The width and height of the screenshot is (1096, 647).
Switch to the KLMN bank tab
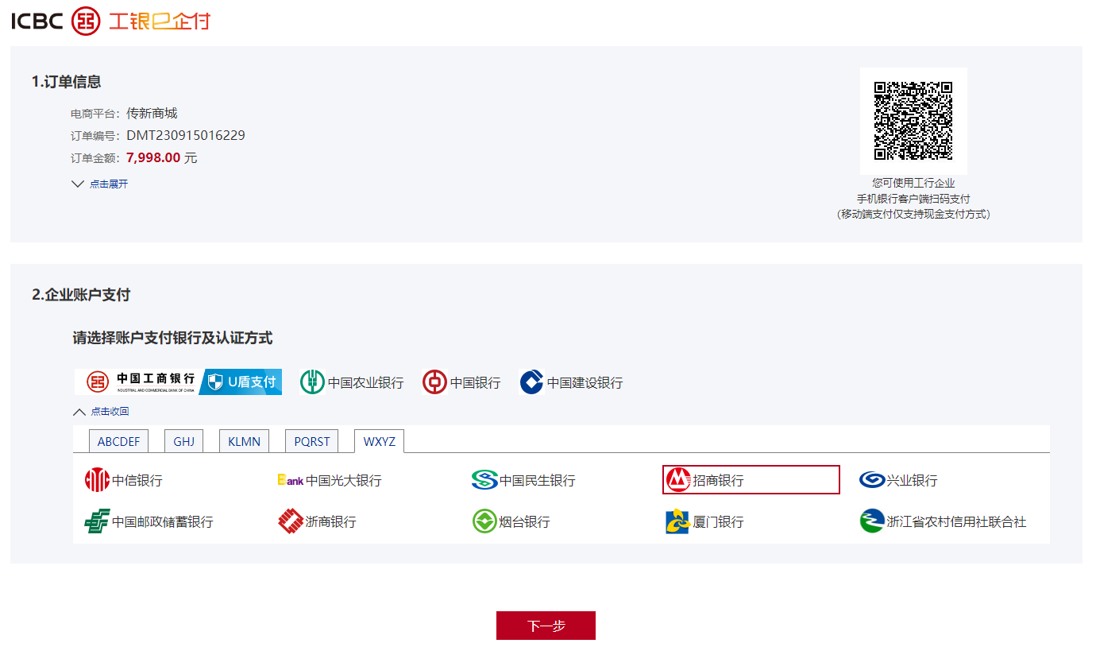click(244, 441)
